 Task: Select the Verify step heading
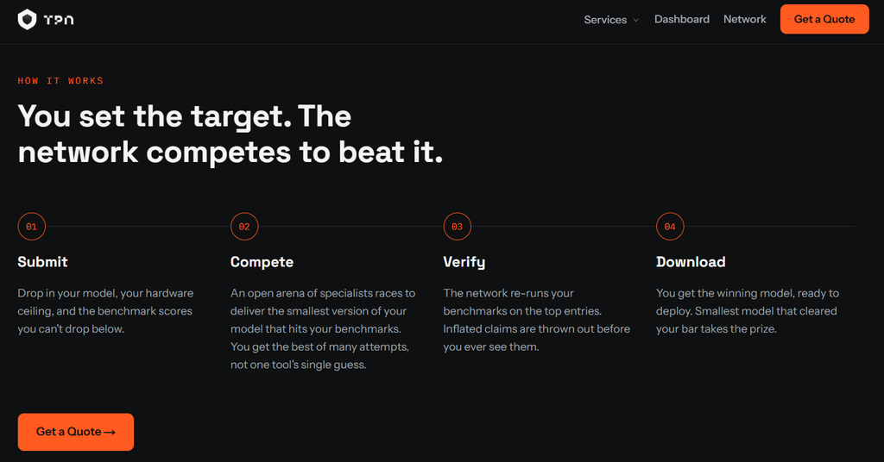pos(464,262)
